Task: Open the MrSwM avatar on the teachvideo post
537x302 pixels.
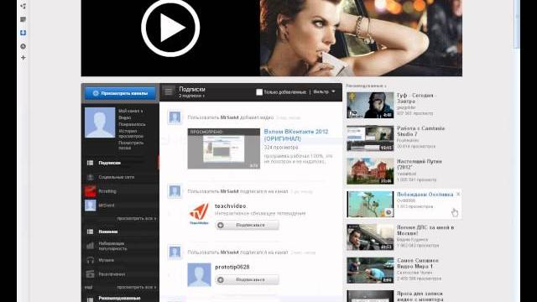Action: click(175, 191)
